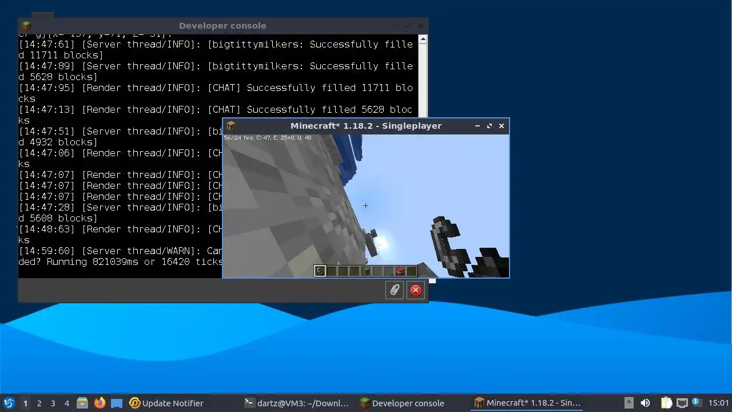Maximize the Minecraft window
Image resolution: width=732 pixels, height=412 pixels.
490,126
